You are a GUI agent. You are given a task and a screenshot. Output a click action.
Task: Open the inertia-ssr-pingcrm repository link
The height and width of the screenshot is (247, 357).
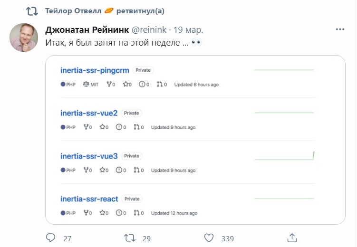coord(95,70)
